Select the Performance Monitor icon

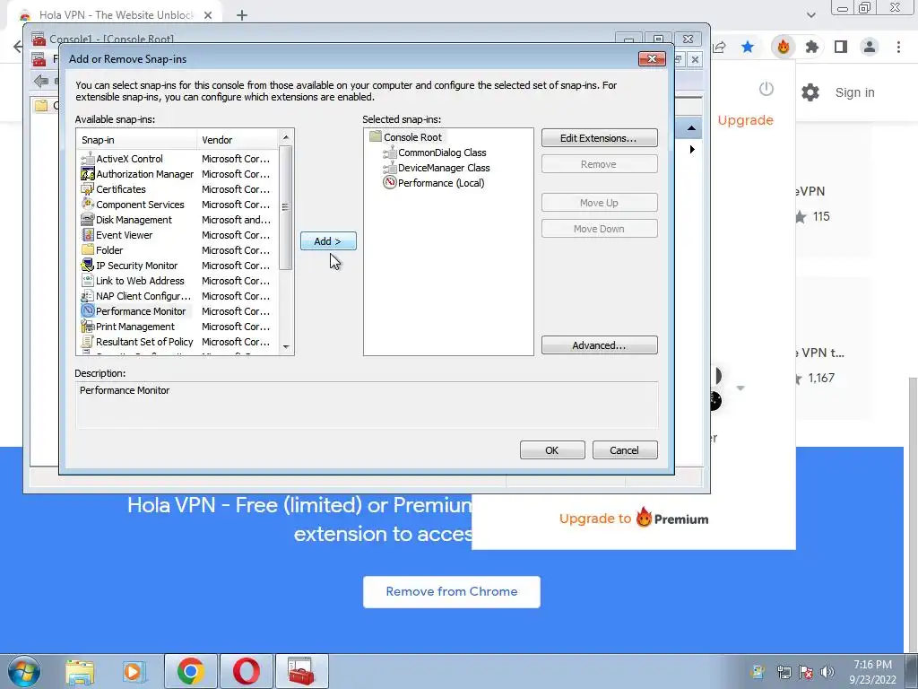pyautogui.click(x=88, y=311)
